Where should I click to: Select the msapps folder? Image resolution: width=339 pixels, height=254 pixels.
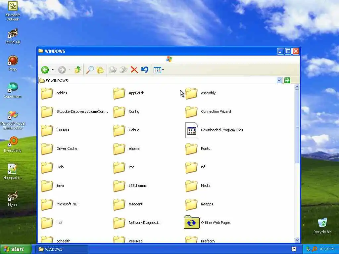coord(199,204)
